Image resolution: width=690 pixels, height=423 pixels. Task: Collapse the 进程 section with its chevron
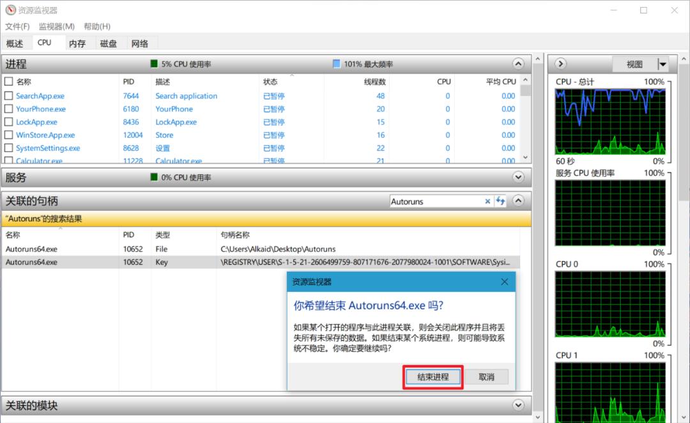[518, 64]
